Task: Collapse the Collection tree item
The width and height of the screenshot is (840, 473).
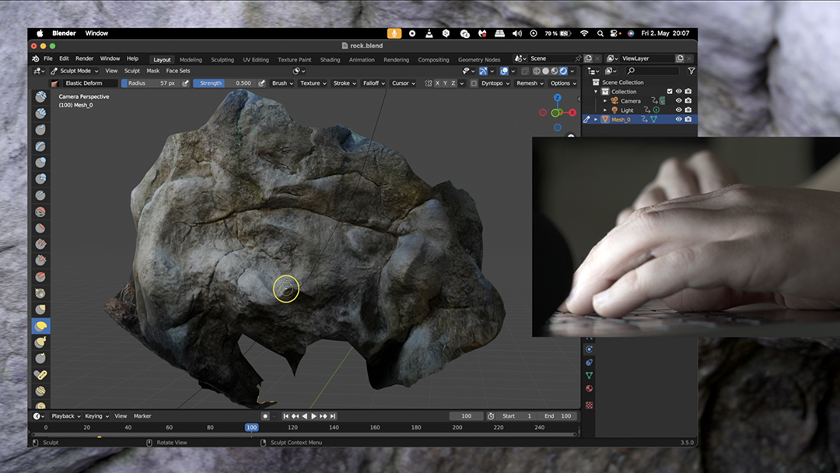Action: 596,92
